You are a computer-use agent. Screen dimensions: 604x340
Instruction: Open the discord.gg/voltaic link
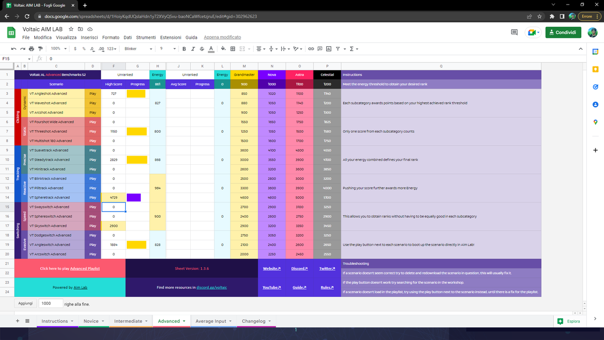click(x=211, y=287)
